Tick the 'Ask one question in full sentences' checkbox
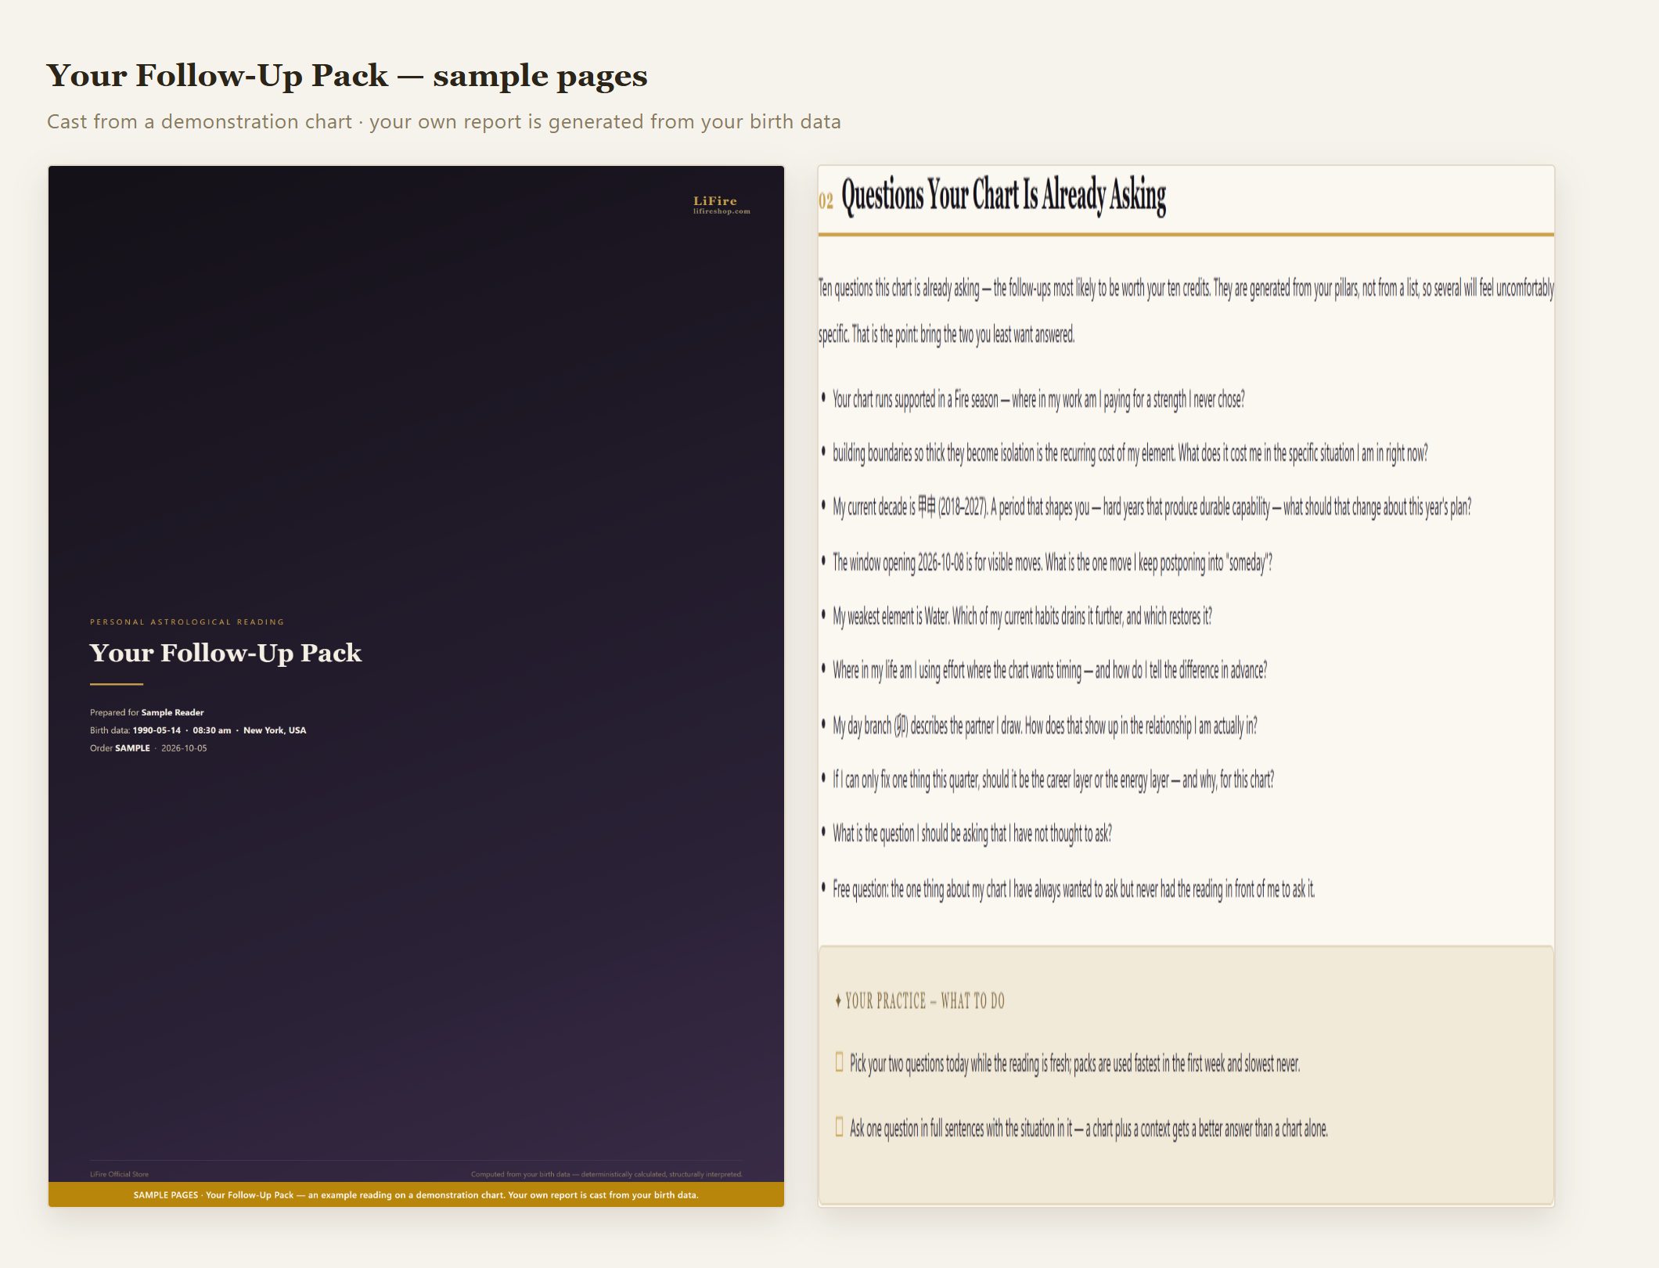The width and height of the screenshot is (1659, 1268). click(x=839, y=1127)
